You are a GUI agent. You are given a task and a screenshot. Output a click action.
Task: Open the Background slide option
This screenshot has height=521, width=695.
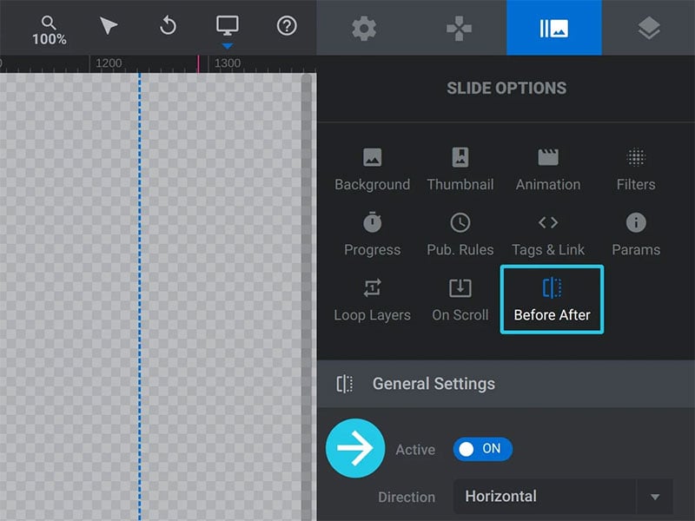(372, 170)
